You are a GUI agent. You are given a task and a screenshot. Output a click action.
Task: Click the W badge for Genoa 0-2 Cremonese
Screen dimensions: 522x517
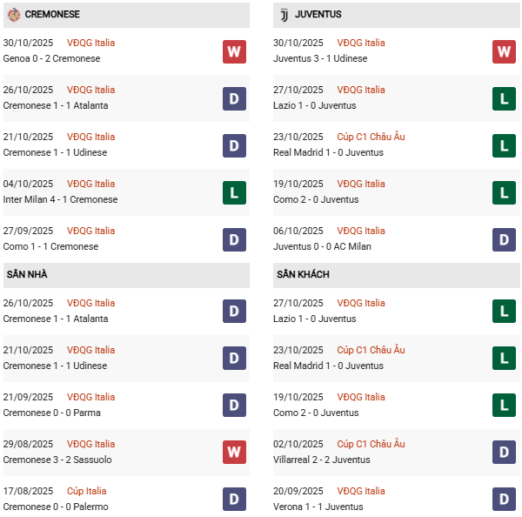coord(234,51)
